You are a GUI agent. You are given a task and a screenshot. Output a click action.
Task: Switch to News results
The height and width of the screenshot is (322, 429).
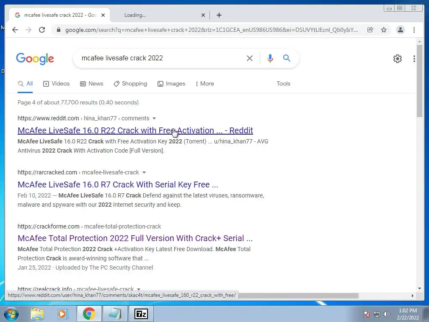click(x=91, y=84)
